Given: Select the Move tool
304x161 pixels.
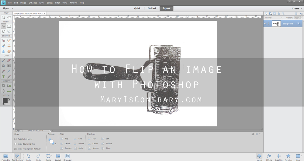Looking at the screenshot, I should coord(3,26).
